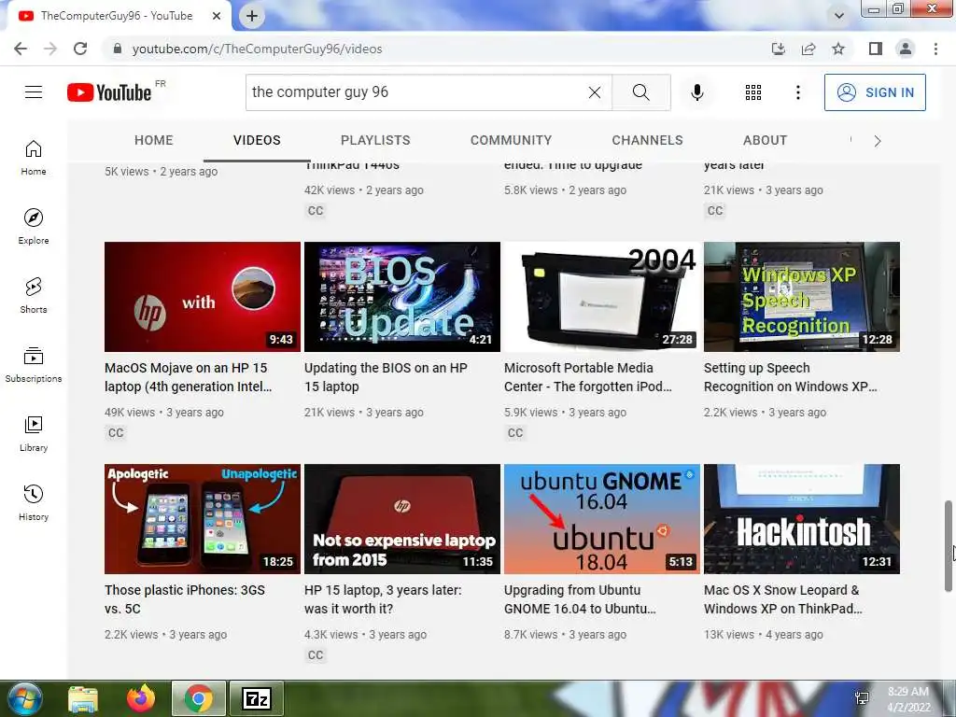
Task: Open BIOS Update video thumbnail
Action: pyautogui.click(x=402, y=297)
